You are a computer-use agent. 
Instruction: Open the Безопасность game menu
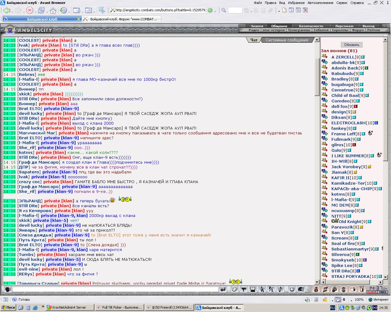pos(311,26)
